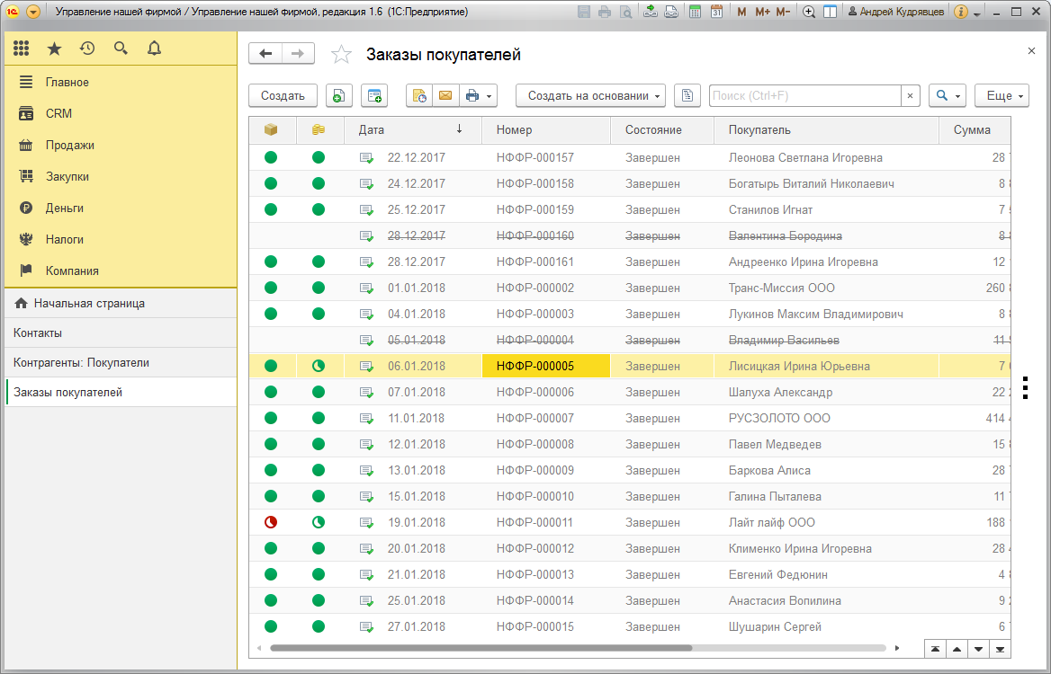Click the email envelope toolbar icon
Image resolution: width=1051 pixels, height=674 pixels.
click(x=445, y=96)
